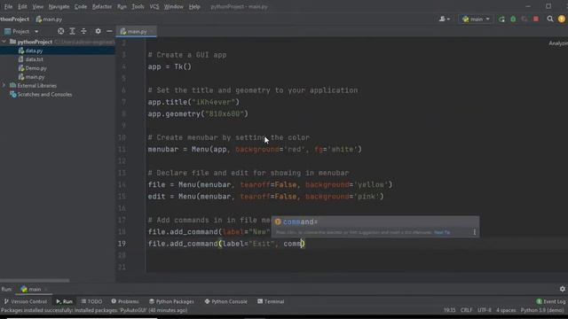Click the Search Everywhere magnifier icon

coord(550,19)
